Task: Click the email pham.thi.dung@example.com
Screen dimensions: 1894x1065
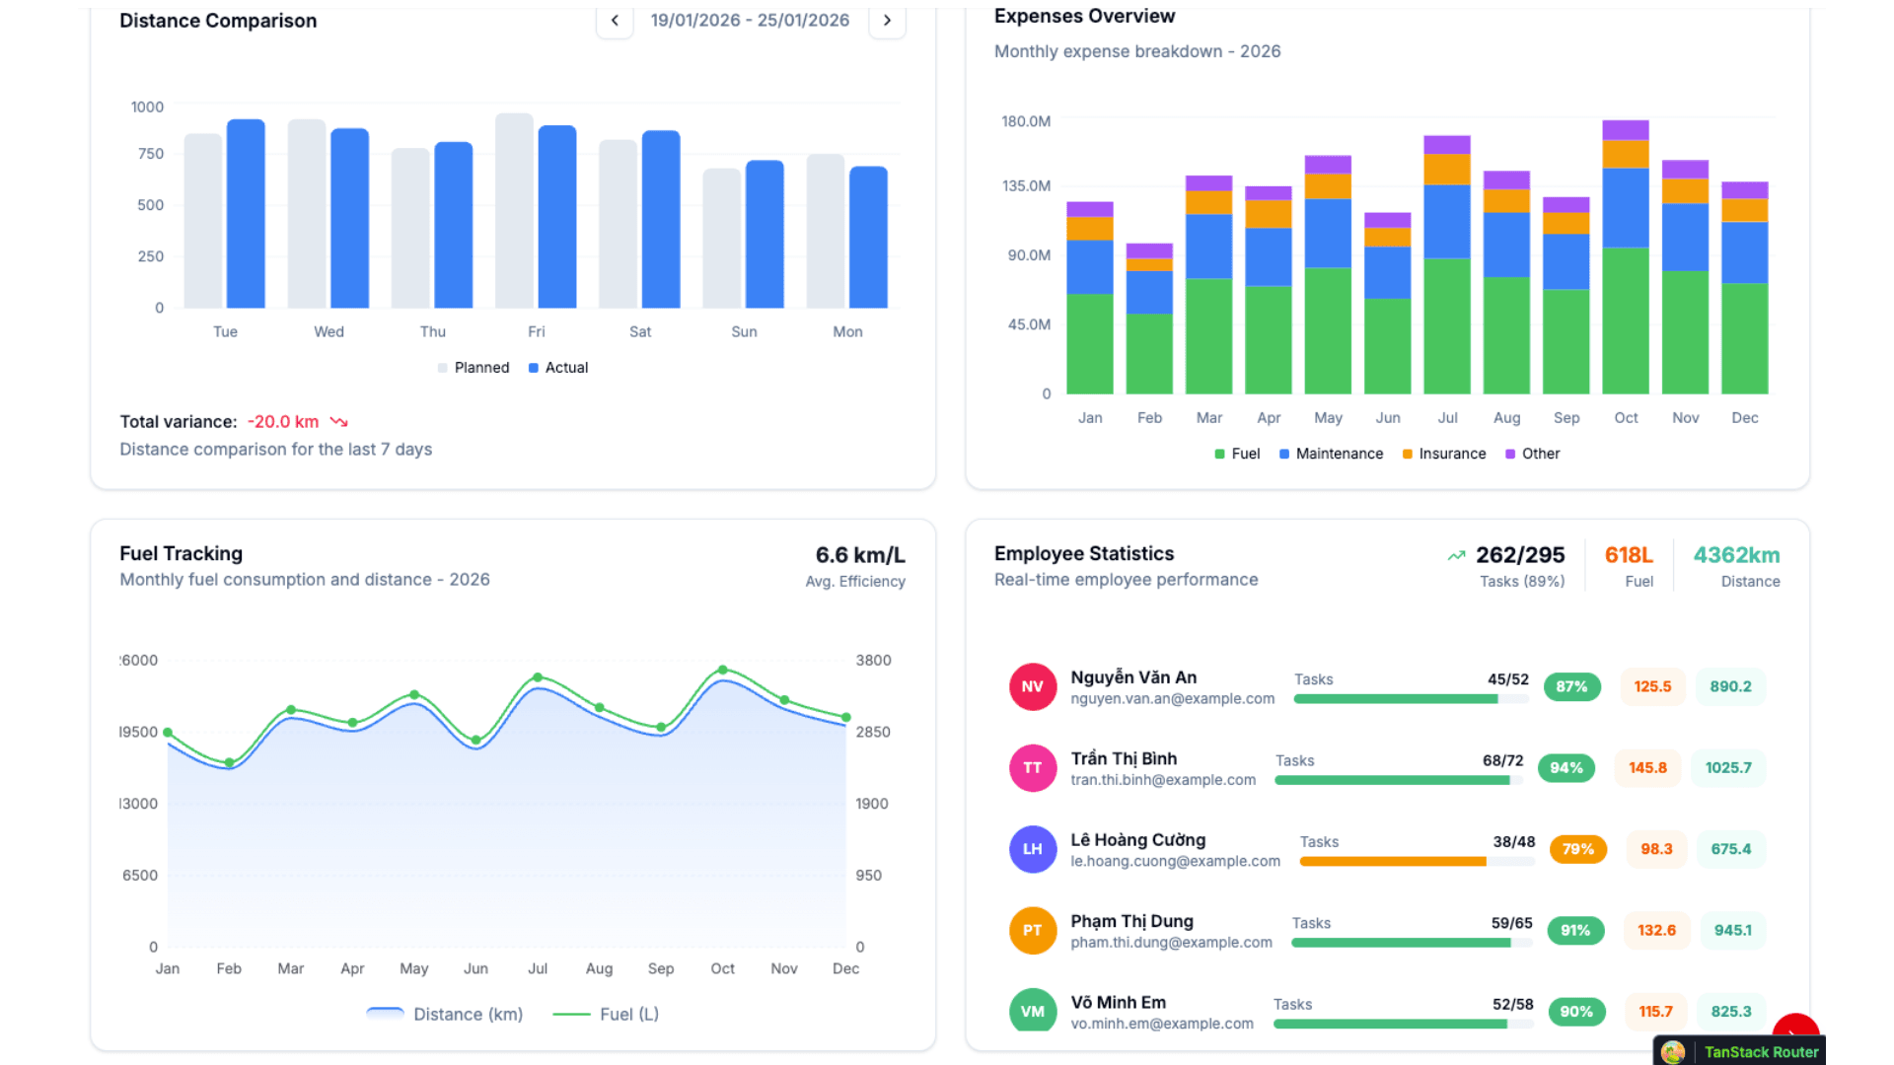Action: point(1172,943)
